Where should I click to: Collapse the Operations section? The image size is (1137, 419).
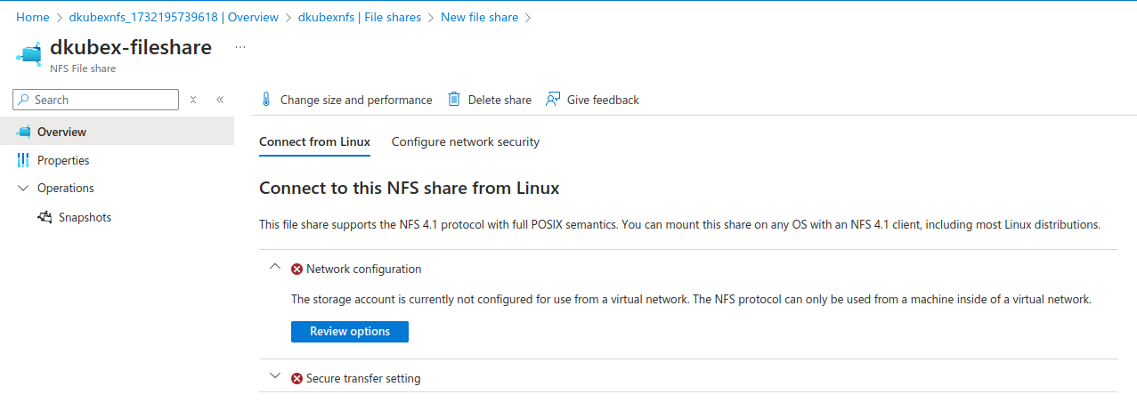pos(23,188)
